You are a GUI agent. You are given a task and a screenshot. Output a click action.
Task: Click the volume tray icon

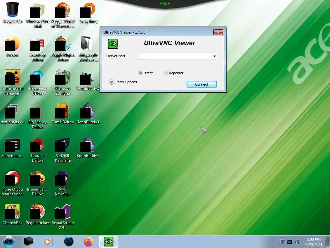click(297, 242)
